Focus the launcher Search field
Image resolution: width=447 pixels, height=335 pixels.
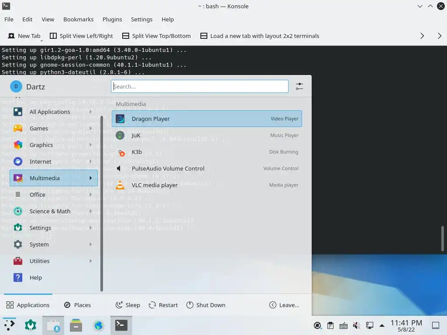tap(199, 86)
